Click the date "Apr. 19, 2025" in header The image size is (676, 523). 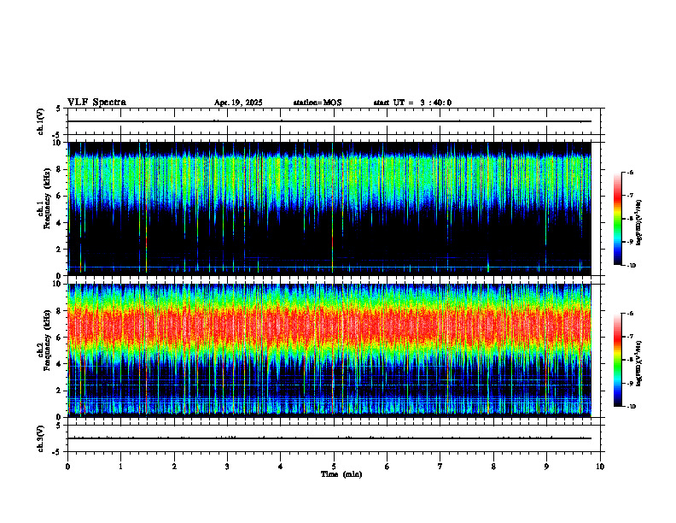click(238, 103)
